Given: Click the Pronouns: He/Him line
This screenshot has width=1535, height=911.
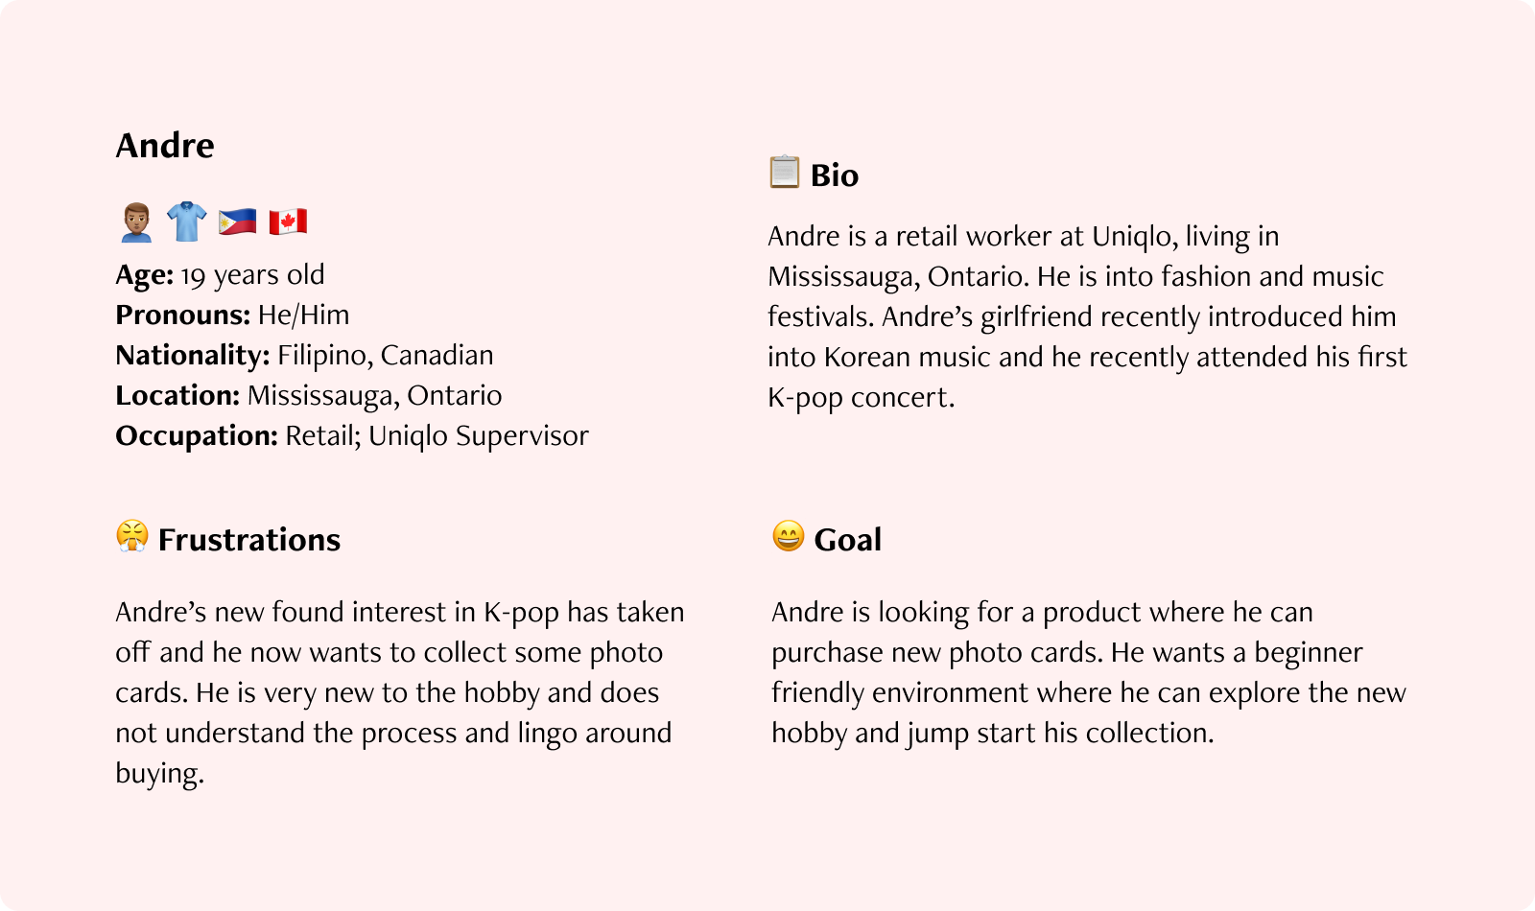Looking at the screenshot, I should [x=232, y=315].
